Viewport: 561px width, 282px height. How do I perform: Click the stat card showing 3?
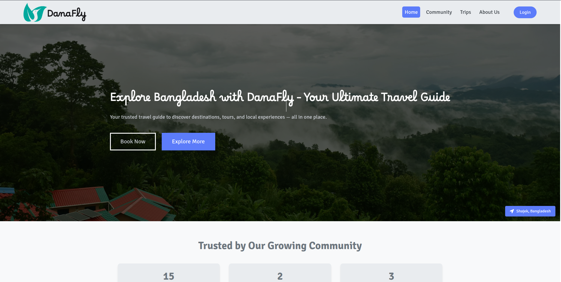[x=391, y=273]
